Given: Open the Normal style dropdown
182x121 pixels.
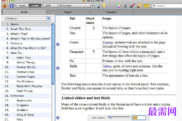Looking at the screenshot, I should 77,6.
